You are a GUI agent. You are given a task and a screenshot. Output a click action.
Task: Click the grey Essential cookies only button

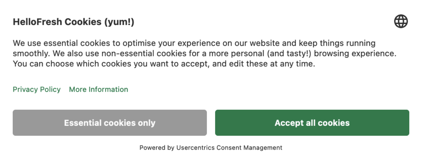pyautogui.click(x=110, y=122)
